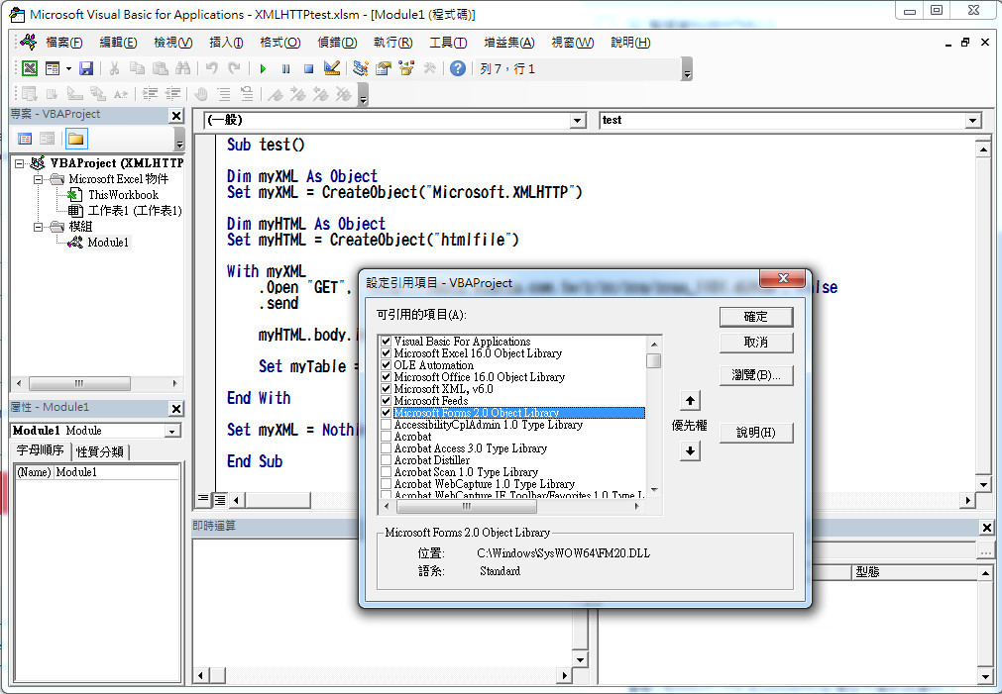1002x694 pixels.
Task: Open Find with the binoculars icon
Action: (x=182, y=68)
